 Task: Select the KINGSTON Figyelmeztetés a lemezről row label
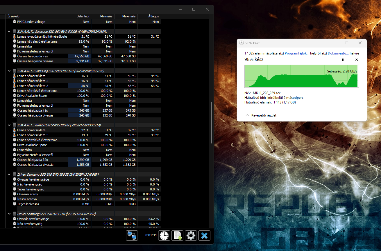pyautogui.click(x=35, y=155)
